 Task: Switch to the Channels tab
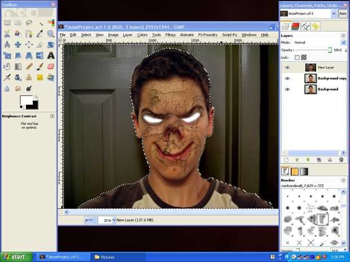click(x=295, y=26)
